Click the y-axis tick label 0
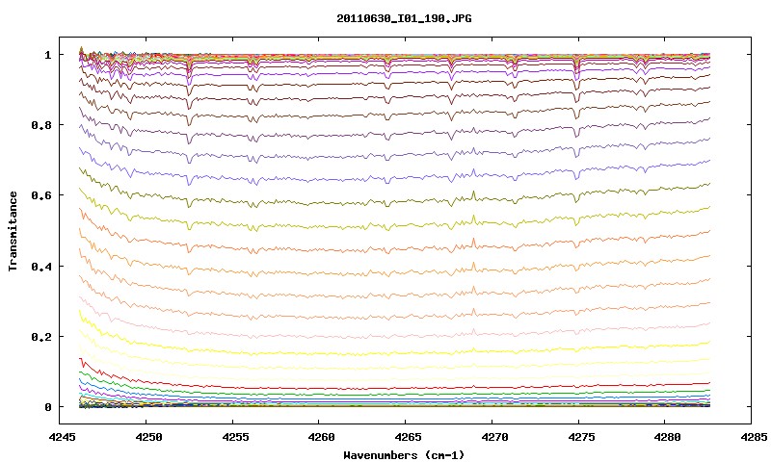 click(x=47, y=407)
